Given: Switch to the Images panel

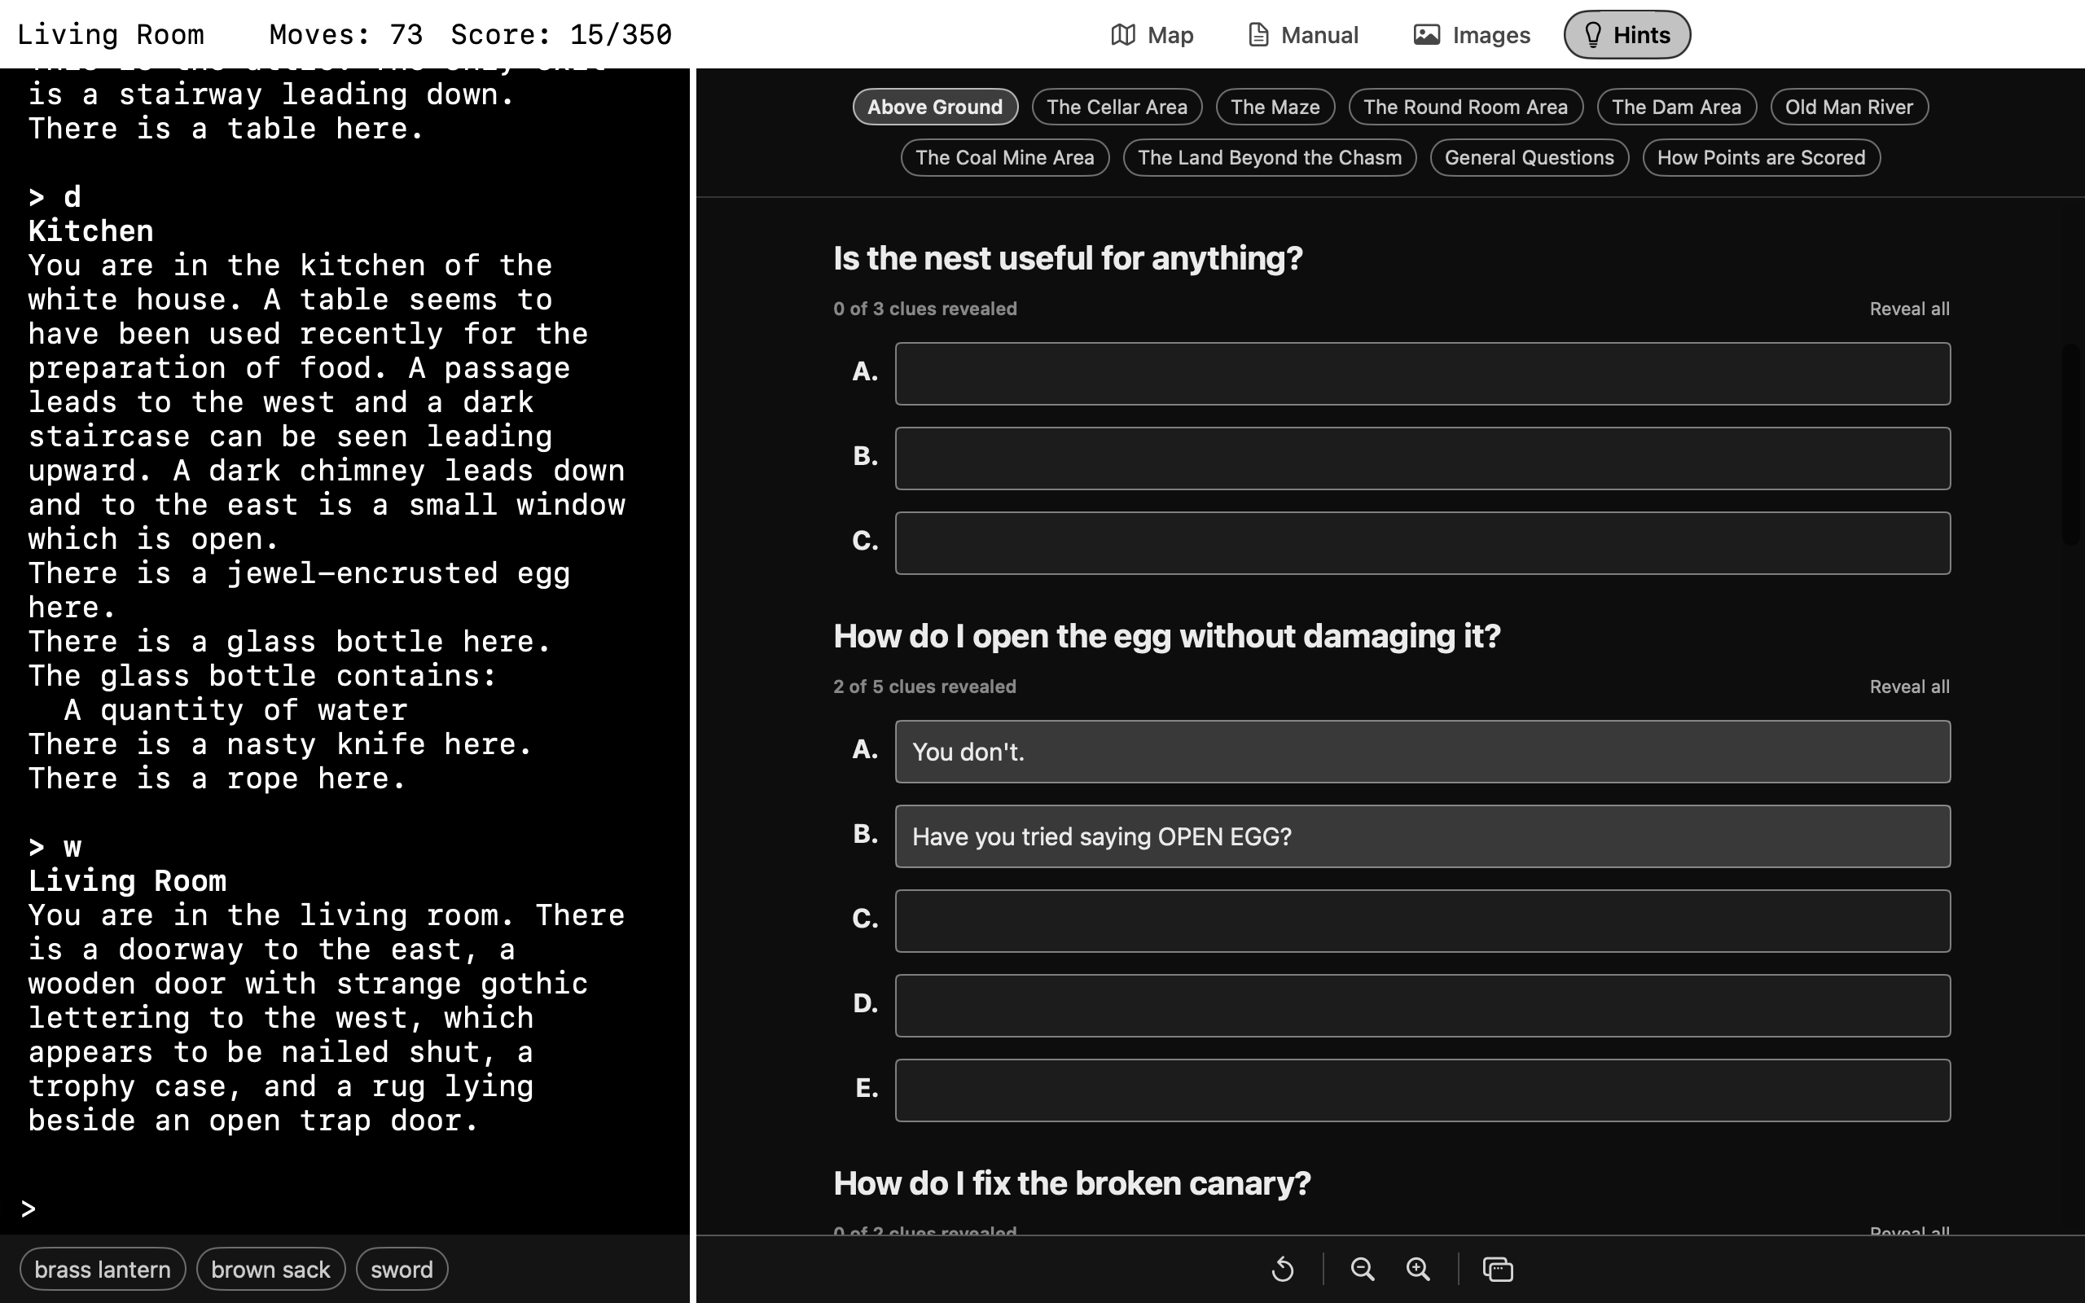Looking at the screenshot, I should (x=1472, y=34).
